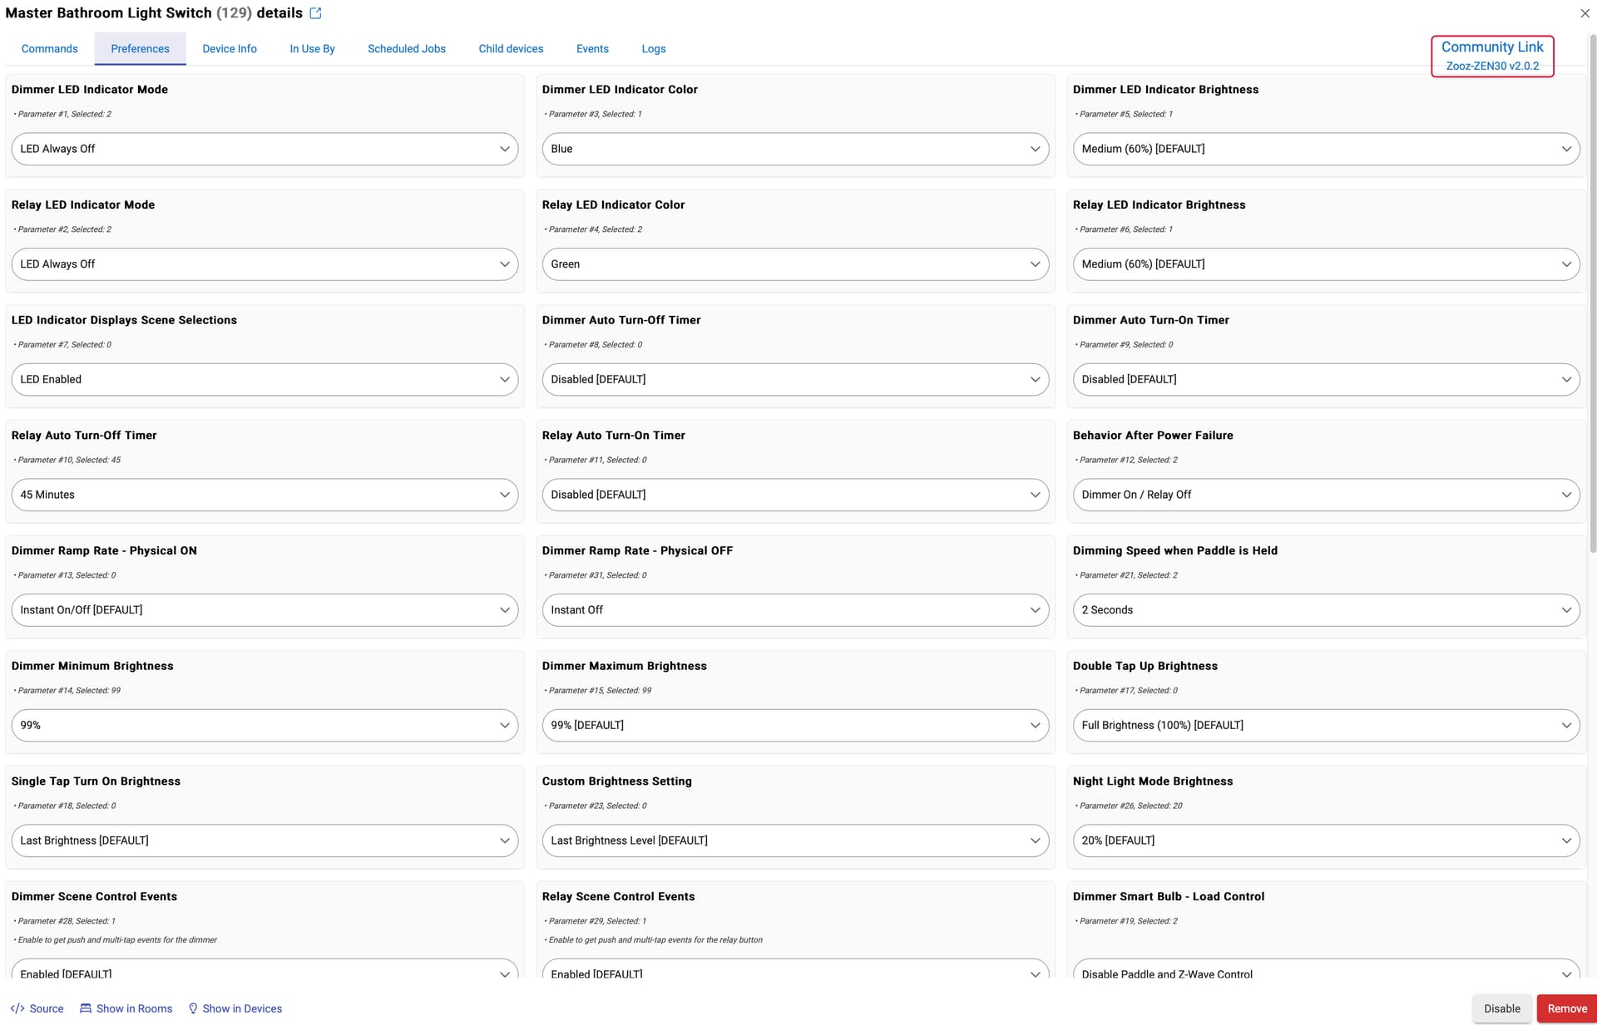Open Relay LED Indicator Color dropdown
This screenshot has width=1597, height=1025.
pyautogui.click(x=795, y=264)
